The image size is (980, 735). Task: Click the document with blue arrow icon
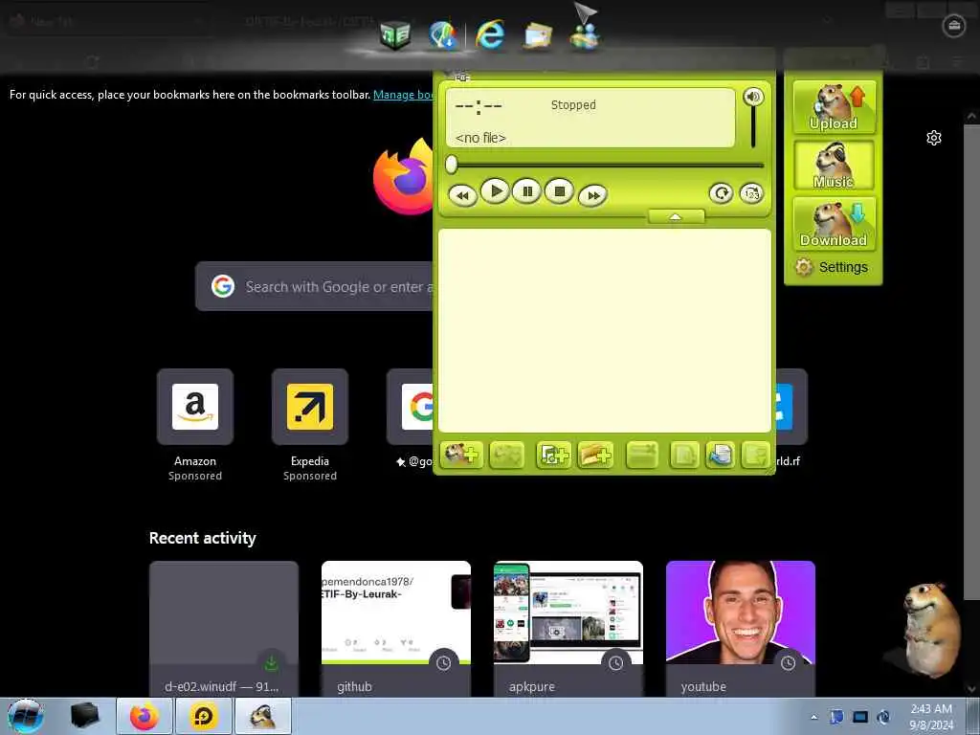coord(721,455)
